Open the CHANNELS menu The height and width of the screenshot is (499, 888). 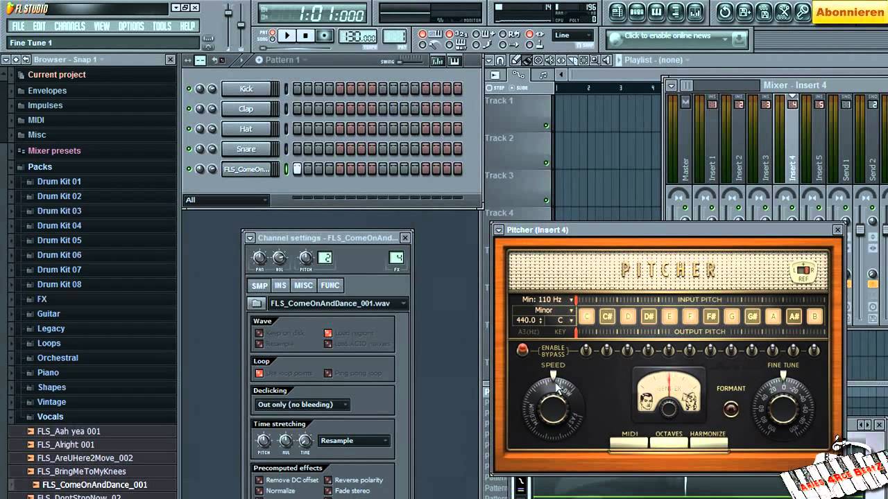[x=70, y=26]
